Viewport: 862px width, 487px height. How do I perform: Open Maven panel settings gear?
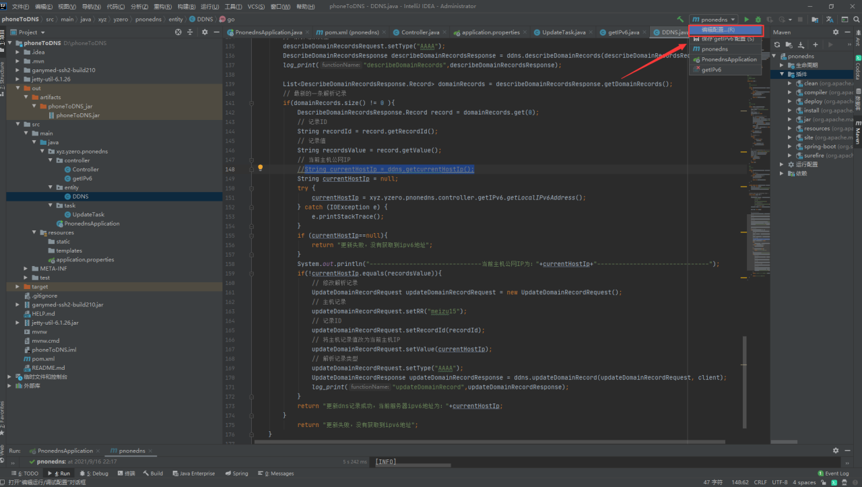pos(836,32)
